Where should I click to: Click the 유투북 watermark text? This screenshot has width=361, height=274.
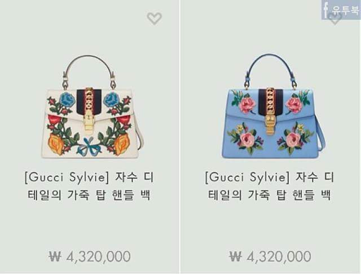(345, 10)
